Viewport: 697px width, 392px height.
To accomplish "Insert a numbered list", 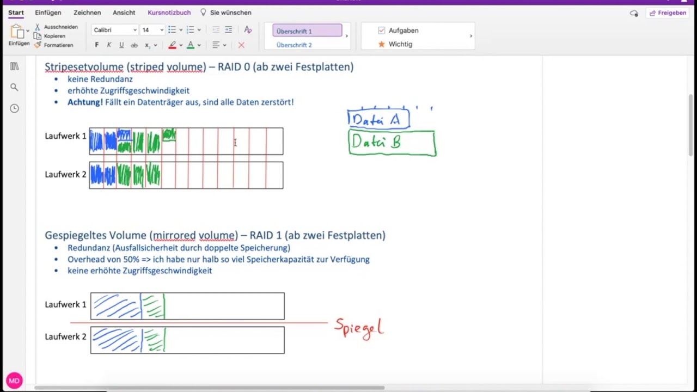I will coord(190,30).
